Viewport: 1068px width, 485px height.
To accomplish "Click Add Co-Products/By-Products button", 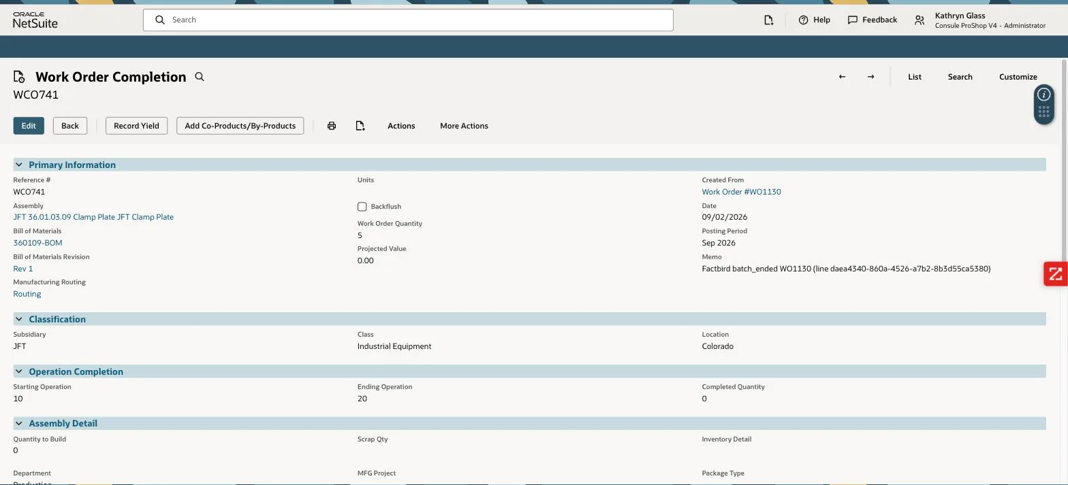I will (240, 126).
